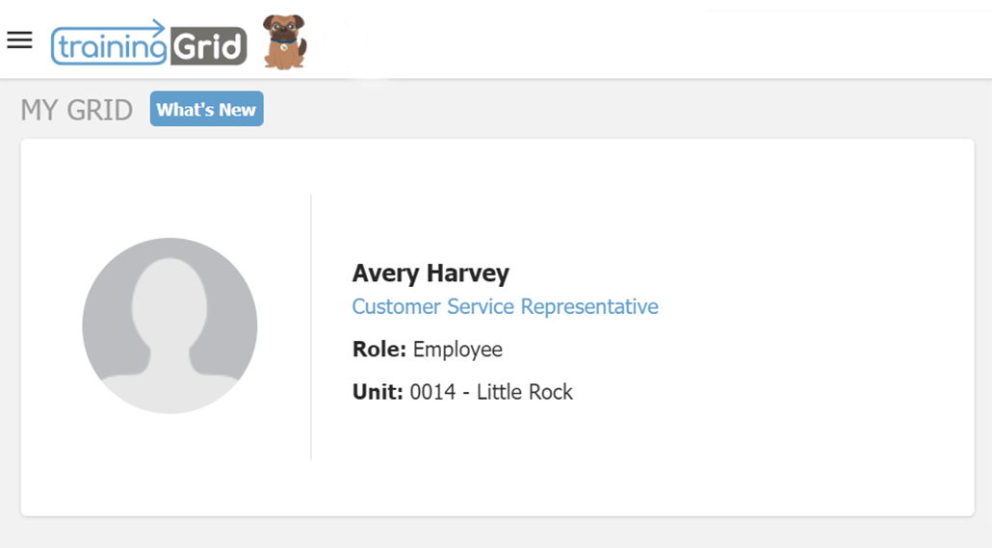
Task: Follow the Customer Service Representative link
Action: click(505, 306)
